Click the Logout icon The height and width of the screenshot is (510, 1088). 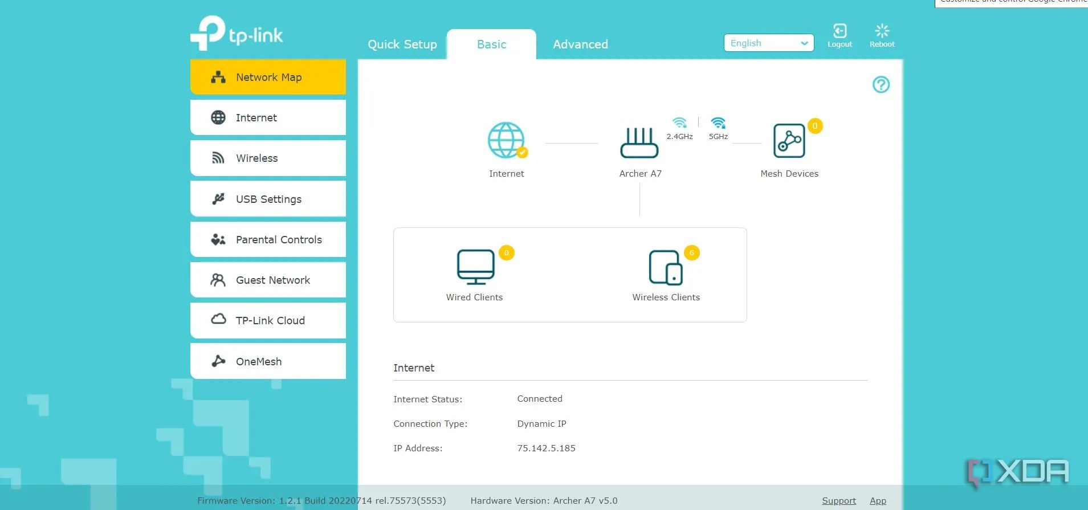[x=840, y=31]
